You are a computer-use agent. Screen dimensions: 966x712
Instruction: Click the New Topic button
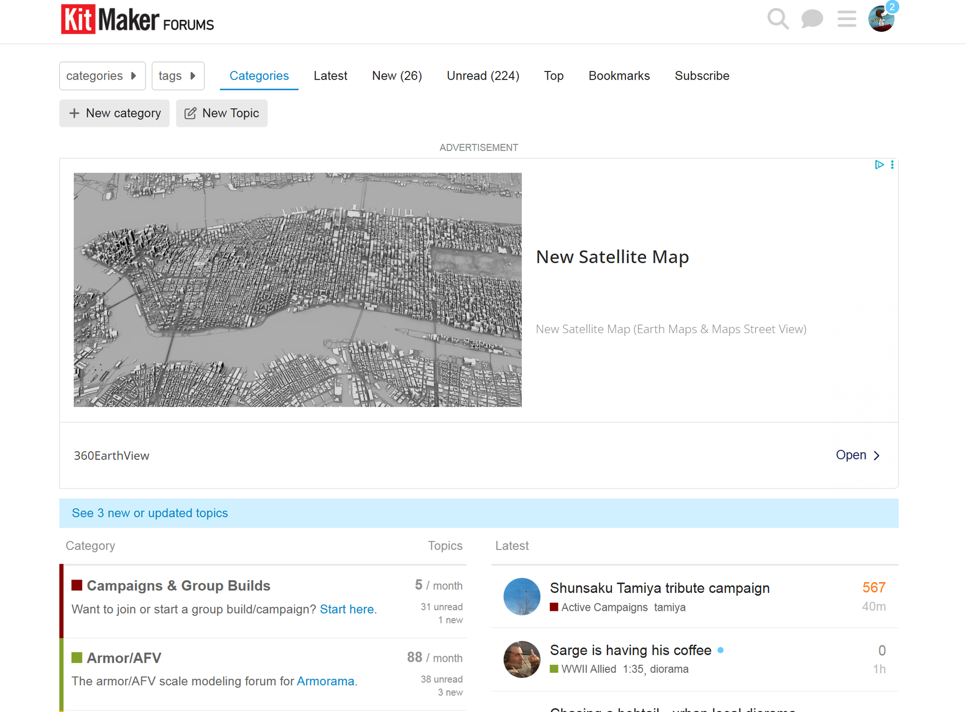222,113
